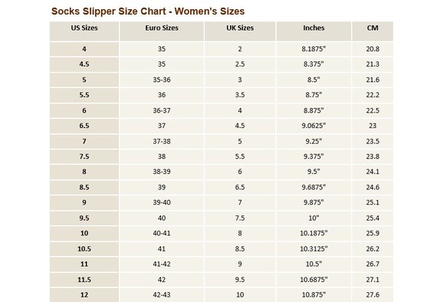Screen dimensions: 437x302
Task: Click the 9.6875" inches cell
Action: (x=314, y=187)
